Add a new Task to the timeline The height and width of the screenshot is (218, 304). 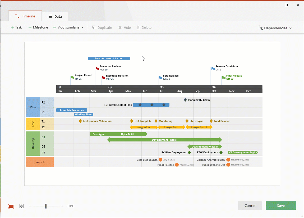pyautogui.click(x=16, y=27)
